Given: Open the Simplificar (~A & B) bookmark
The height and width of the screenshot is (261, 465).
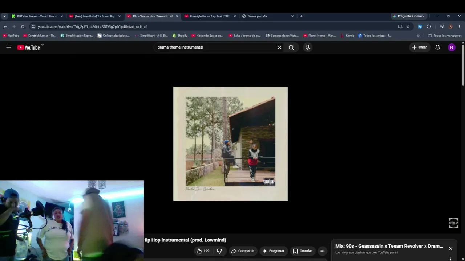Looking at the screenshot, I should pos(151,36).
